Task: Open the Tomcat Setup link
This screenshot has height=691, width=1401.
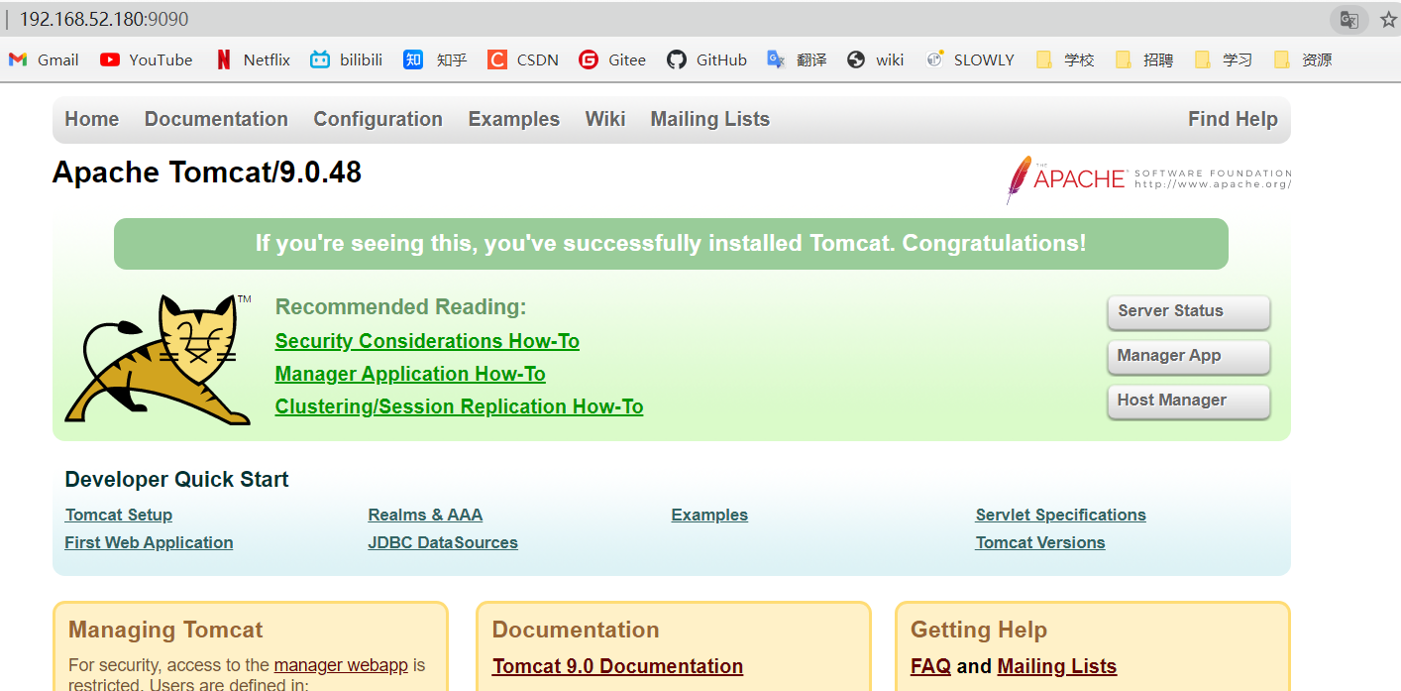Action: 119,516
